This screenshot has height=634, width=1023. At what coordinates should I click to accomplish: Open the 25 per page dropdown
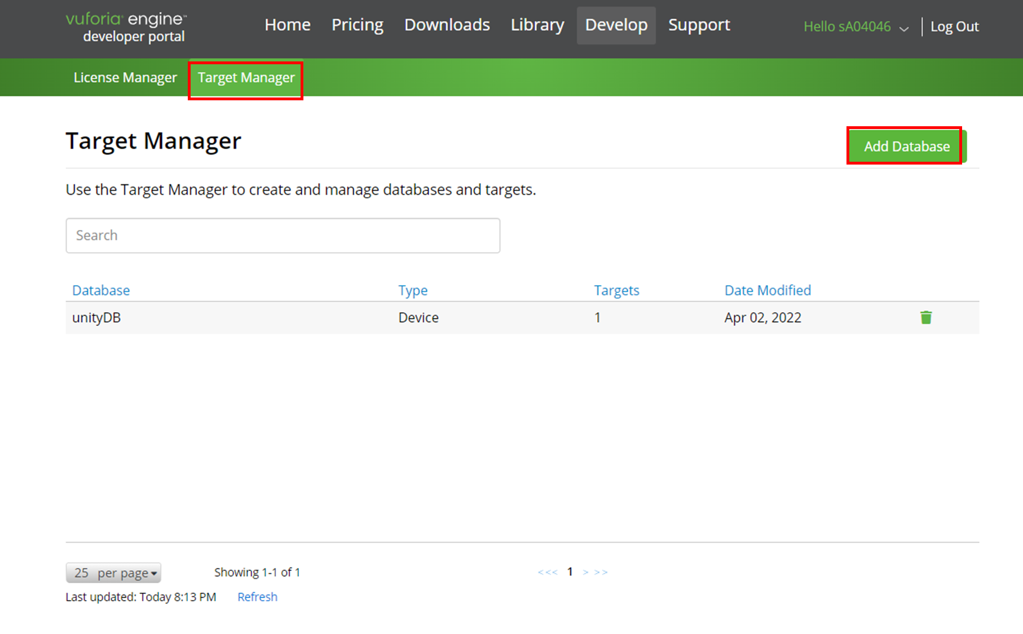pos(113,573)
